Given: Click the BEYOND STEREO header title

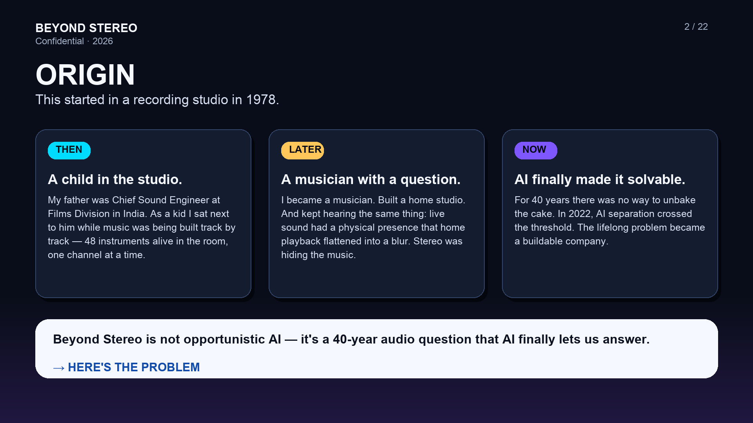Looking at the screenshot, I should coord(86,28).
